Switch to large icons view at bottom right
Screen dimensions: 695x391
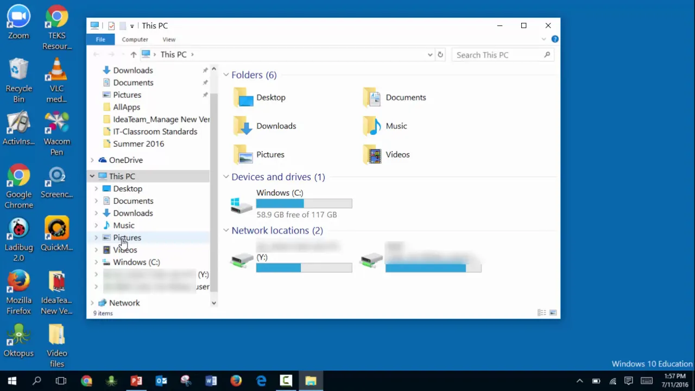(x=553, y=313)
